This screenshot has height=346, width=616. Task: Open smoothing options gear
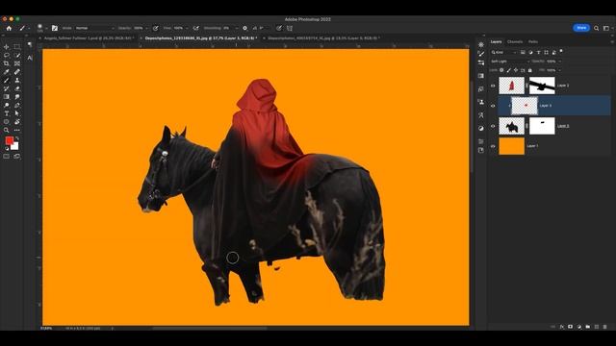tap(244, 28)
